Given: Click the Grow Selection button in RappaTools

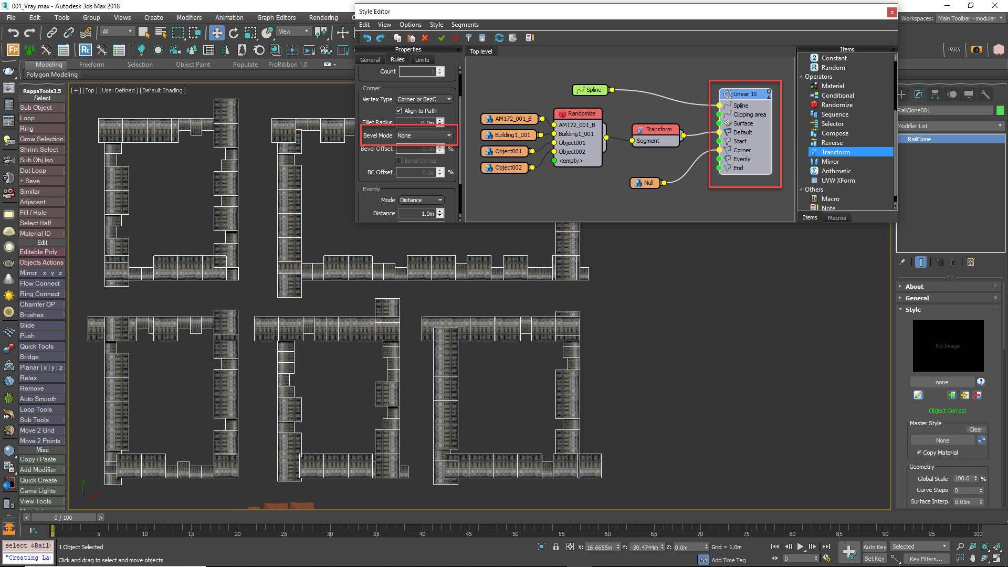Looking at the screenshot, I should coord(41,139).
